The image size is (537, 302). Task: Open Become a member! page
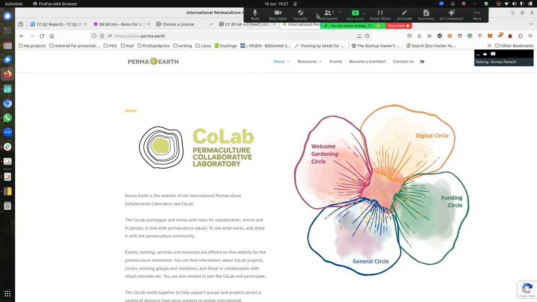pos(368,62)
